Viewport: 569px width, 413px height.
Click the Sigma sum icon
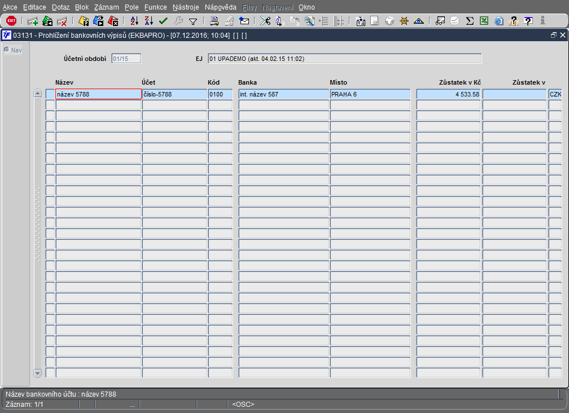[470, 21]
